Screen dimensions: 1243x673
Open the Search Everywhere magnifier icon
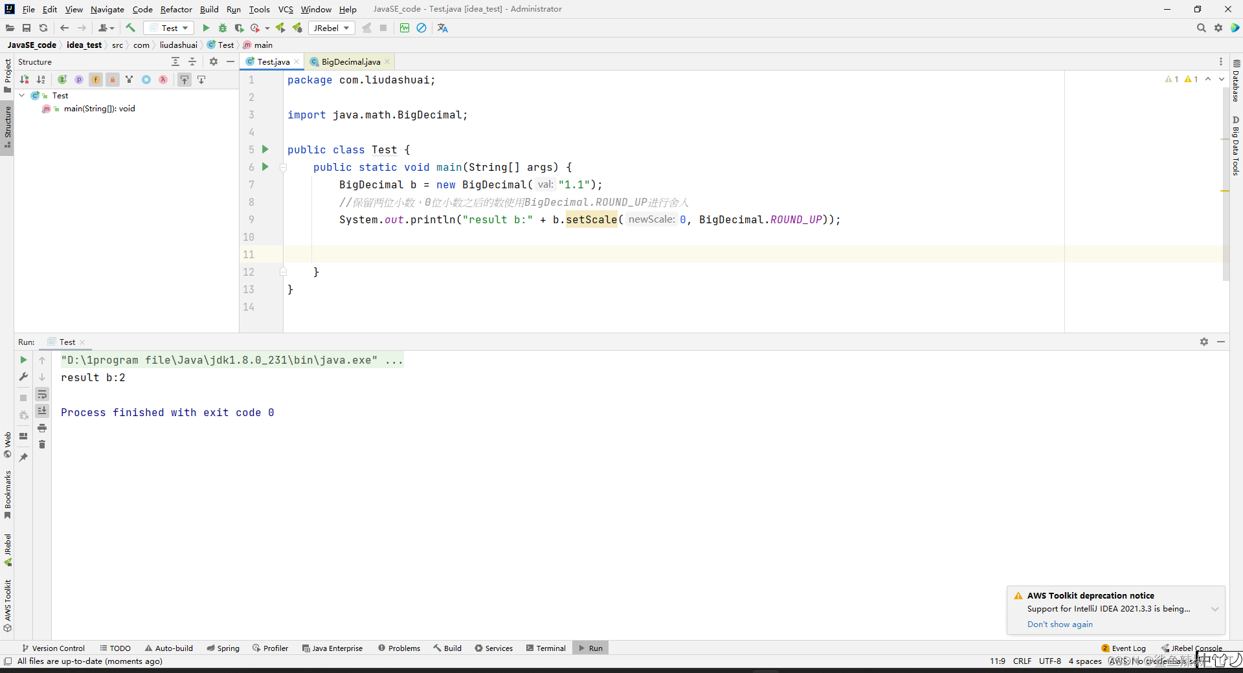click(1202, 28)
